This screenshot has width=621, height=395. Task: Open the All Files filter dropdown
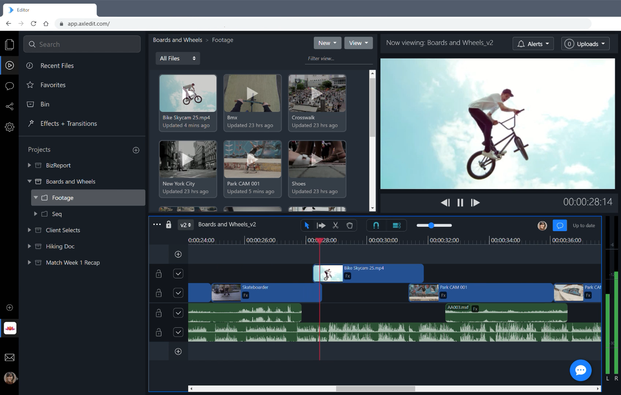(178, 58)
